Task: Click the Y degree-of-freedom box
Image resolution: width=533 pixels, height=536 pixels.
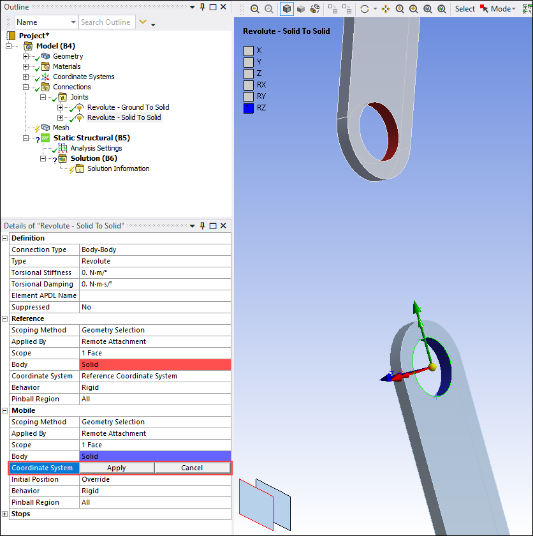Action: (249, 63)
